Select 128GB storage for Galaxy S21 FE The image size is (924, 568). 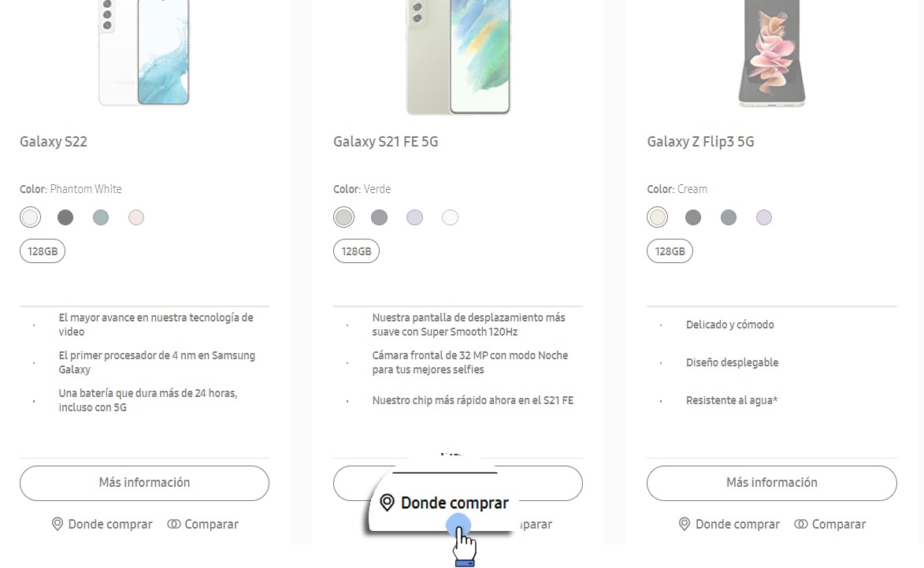pyautogui.click(x=356, y=251)
